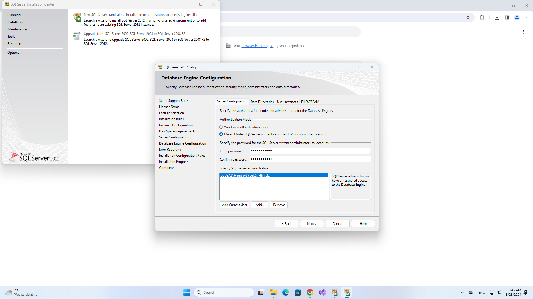Click the Options section in sidebar

(x=13, y=52)
